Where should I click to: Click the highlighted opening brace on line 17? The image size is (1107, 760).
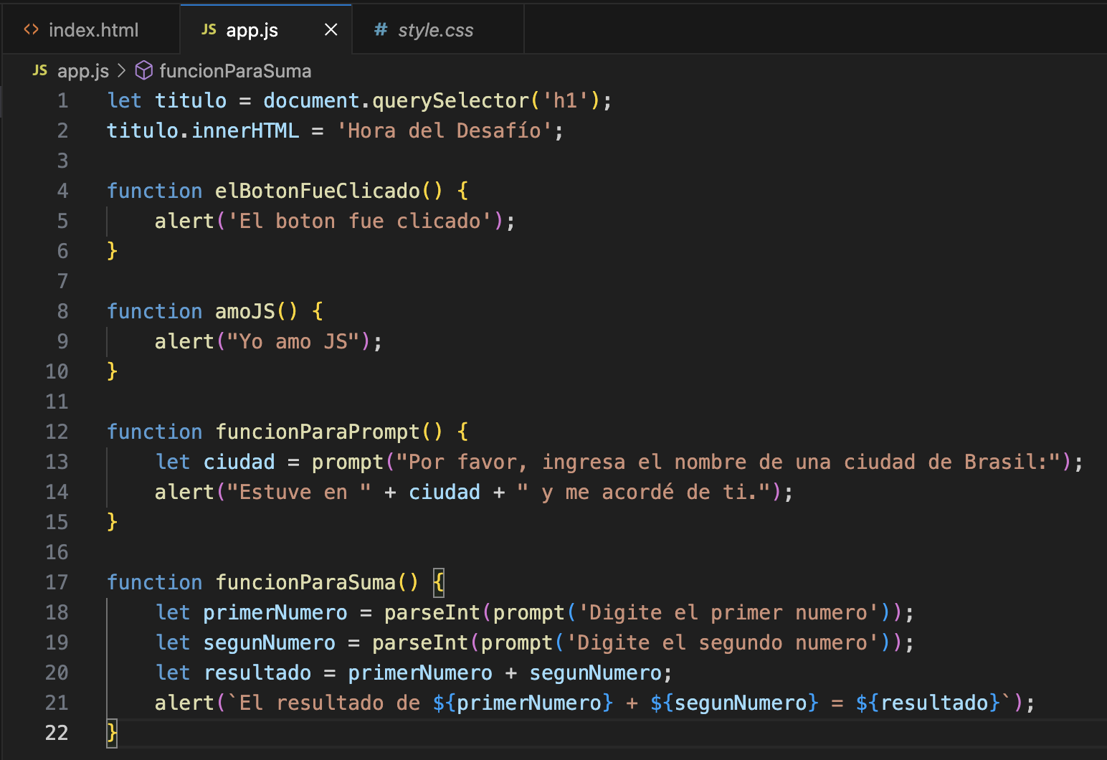pyautogui.click(x=439, y=582)
